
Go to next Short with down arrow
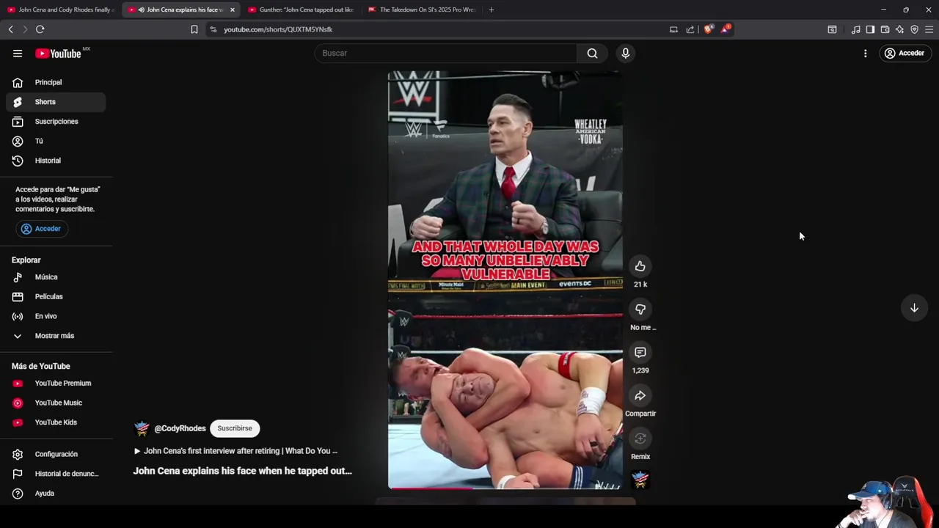pos(914,308)
